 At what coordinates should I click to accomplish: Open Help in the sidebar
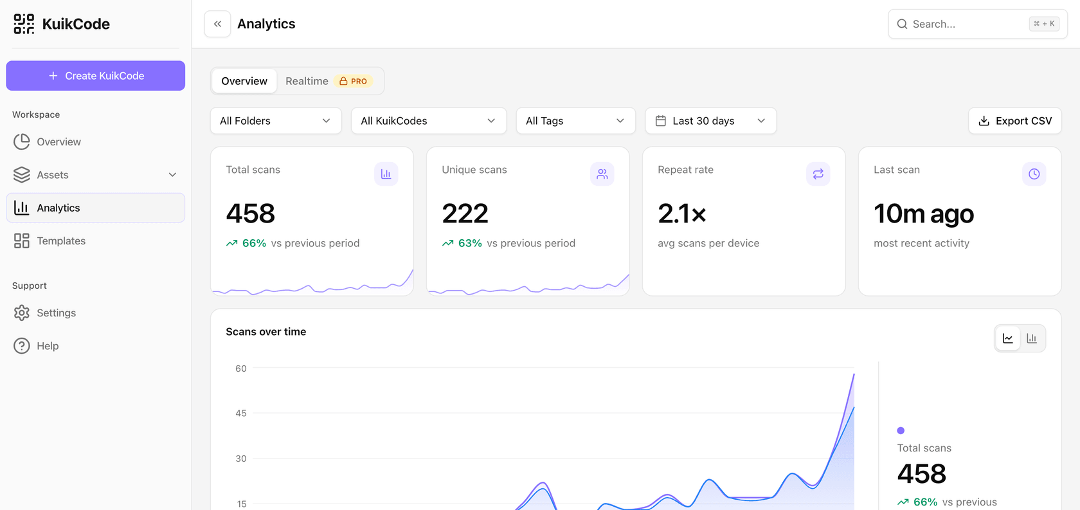pos(96,346)
